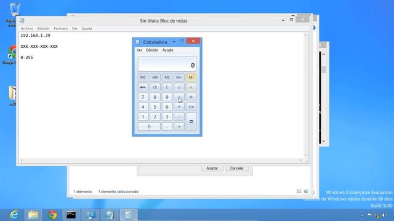Switch Explorer to details view icon

pyautogui.click(x=299, y=191)
